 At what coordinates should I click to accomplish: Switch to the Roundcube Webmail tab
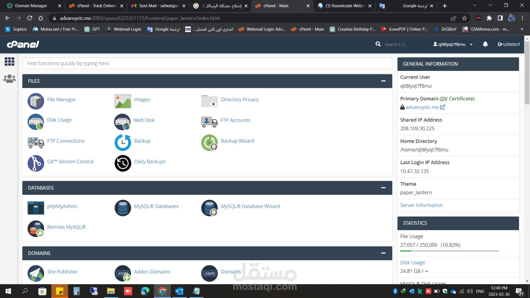(x=344, y=6)
